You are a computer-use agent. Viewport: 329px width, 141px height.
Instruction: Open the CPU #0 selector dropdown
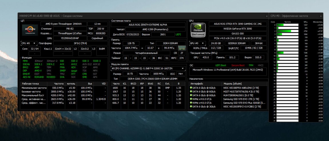29,43
